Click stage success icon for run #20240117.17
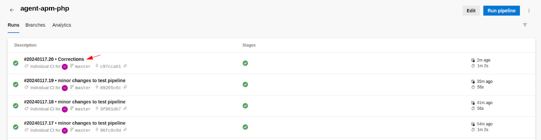The height and width of the screenshot is (140, 541). pos(245,127)
